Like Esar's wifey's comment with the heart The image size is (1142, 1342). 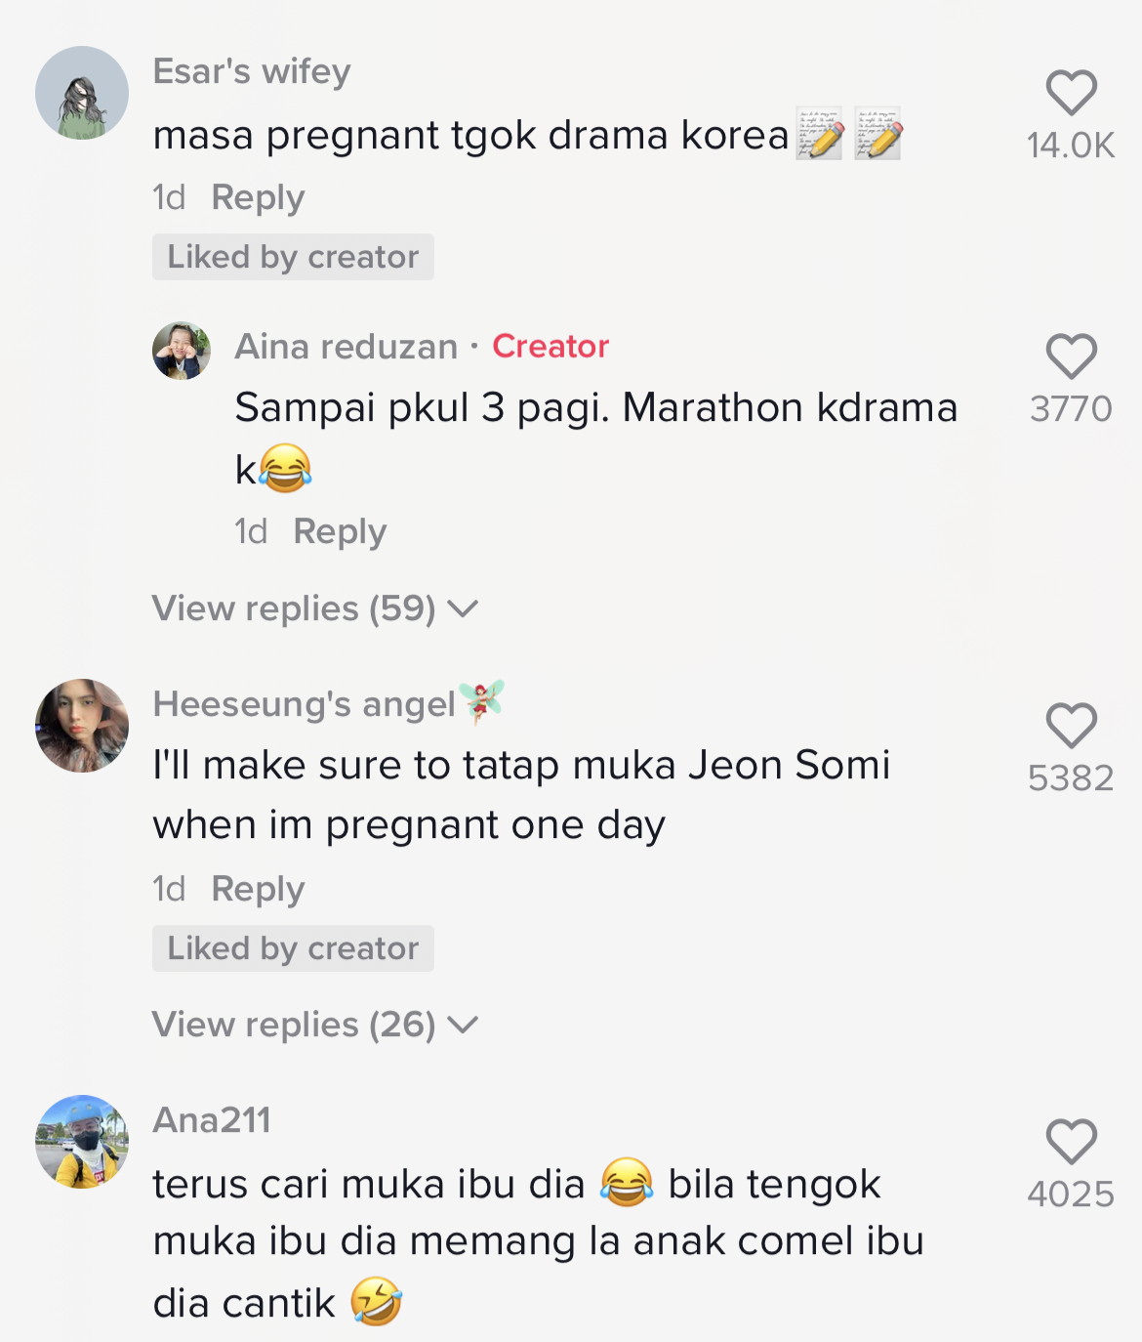pyautogui.click(x=1071, y=94)
